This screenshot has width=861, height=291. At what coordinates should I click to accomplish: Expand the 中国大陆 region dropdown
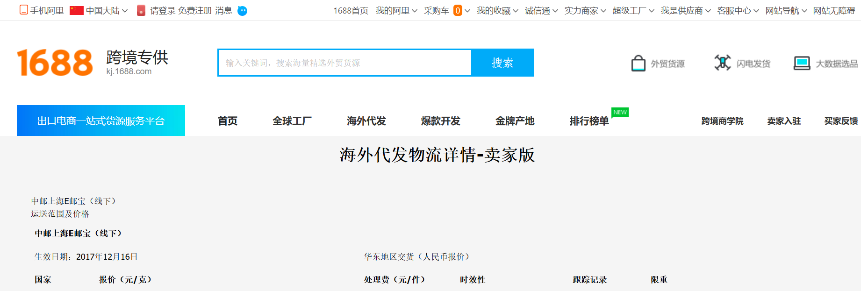coord(125,11)
